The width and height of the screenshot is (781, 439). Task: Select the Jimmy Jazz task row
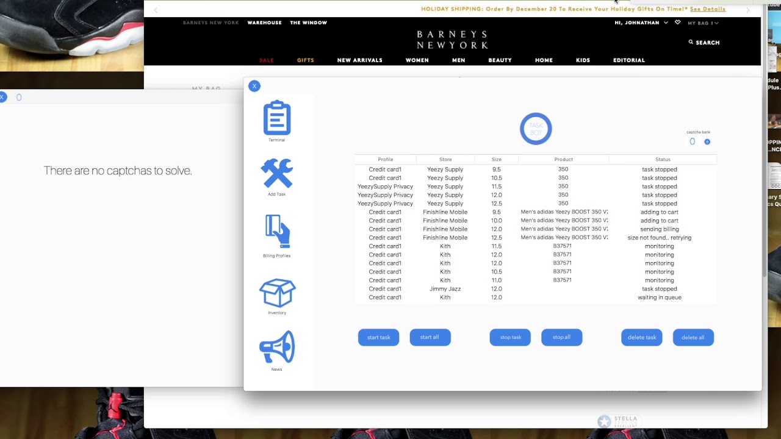coord(536,289)
